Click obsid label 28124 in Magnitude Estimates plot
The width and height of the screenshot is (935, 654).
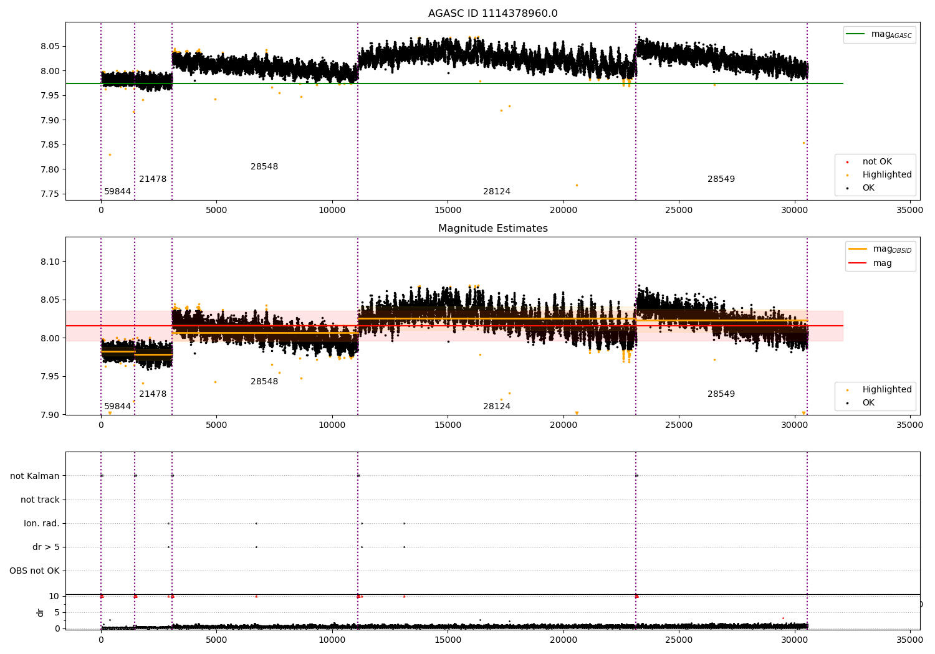497,407
